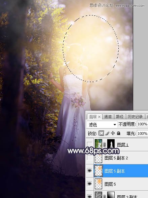Switch to the 通道 tab

pyautogui.click(x=108, y=117)
